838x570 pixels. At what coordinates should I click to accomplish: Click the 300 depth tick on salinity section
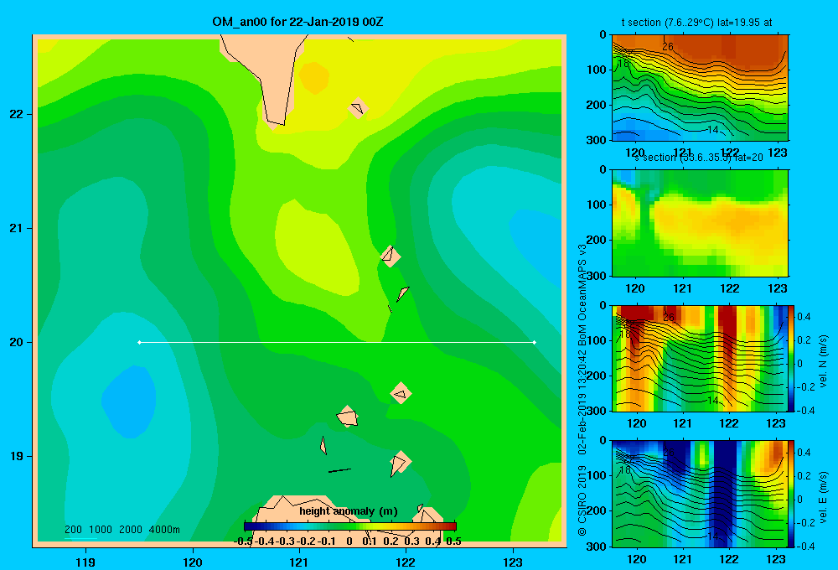595,276
